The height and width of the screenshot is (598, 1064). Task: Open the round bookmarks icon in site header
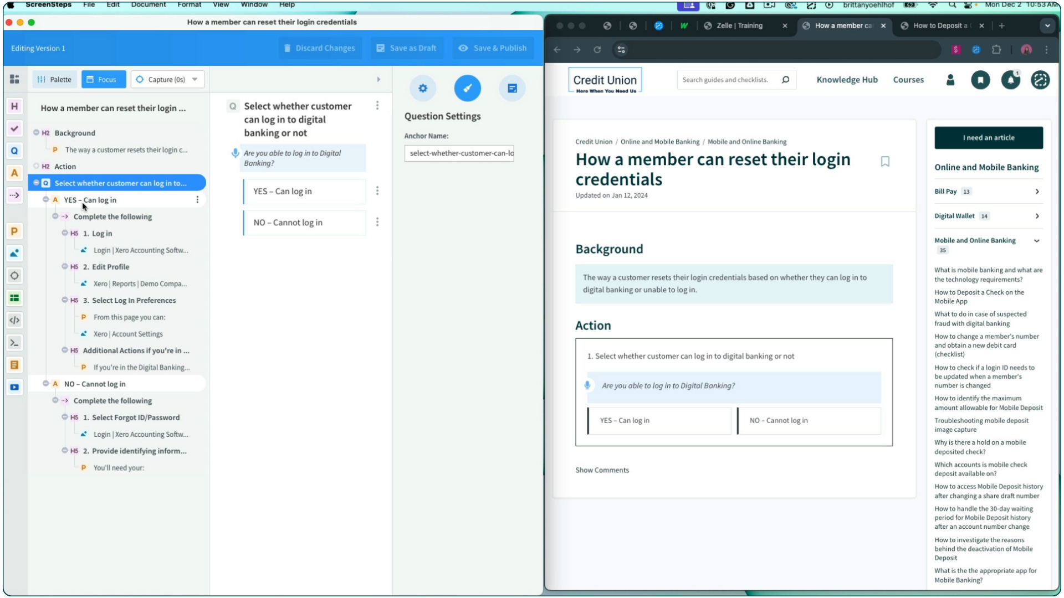(980, 80)
